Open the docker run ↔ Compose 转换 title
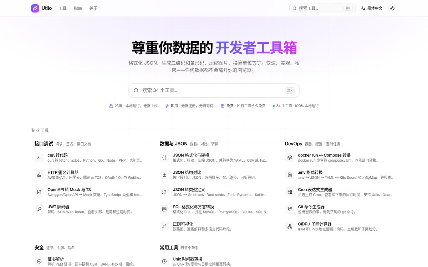The width and height of the screenshot is (428, 267). (324, 155)
